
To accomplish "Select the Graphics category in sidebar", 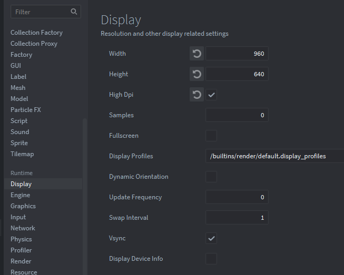I will point(23,206).
